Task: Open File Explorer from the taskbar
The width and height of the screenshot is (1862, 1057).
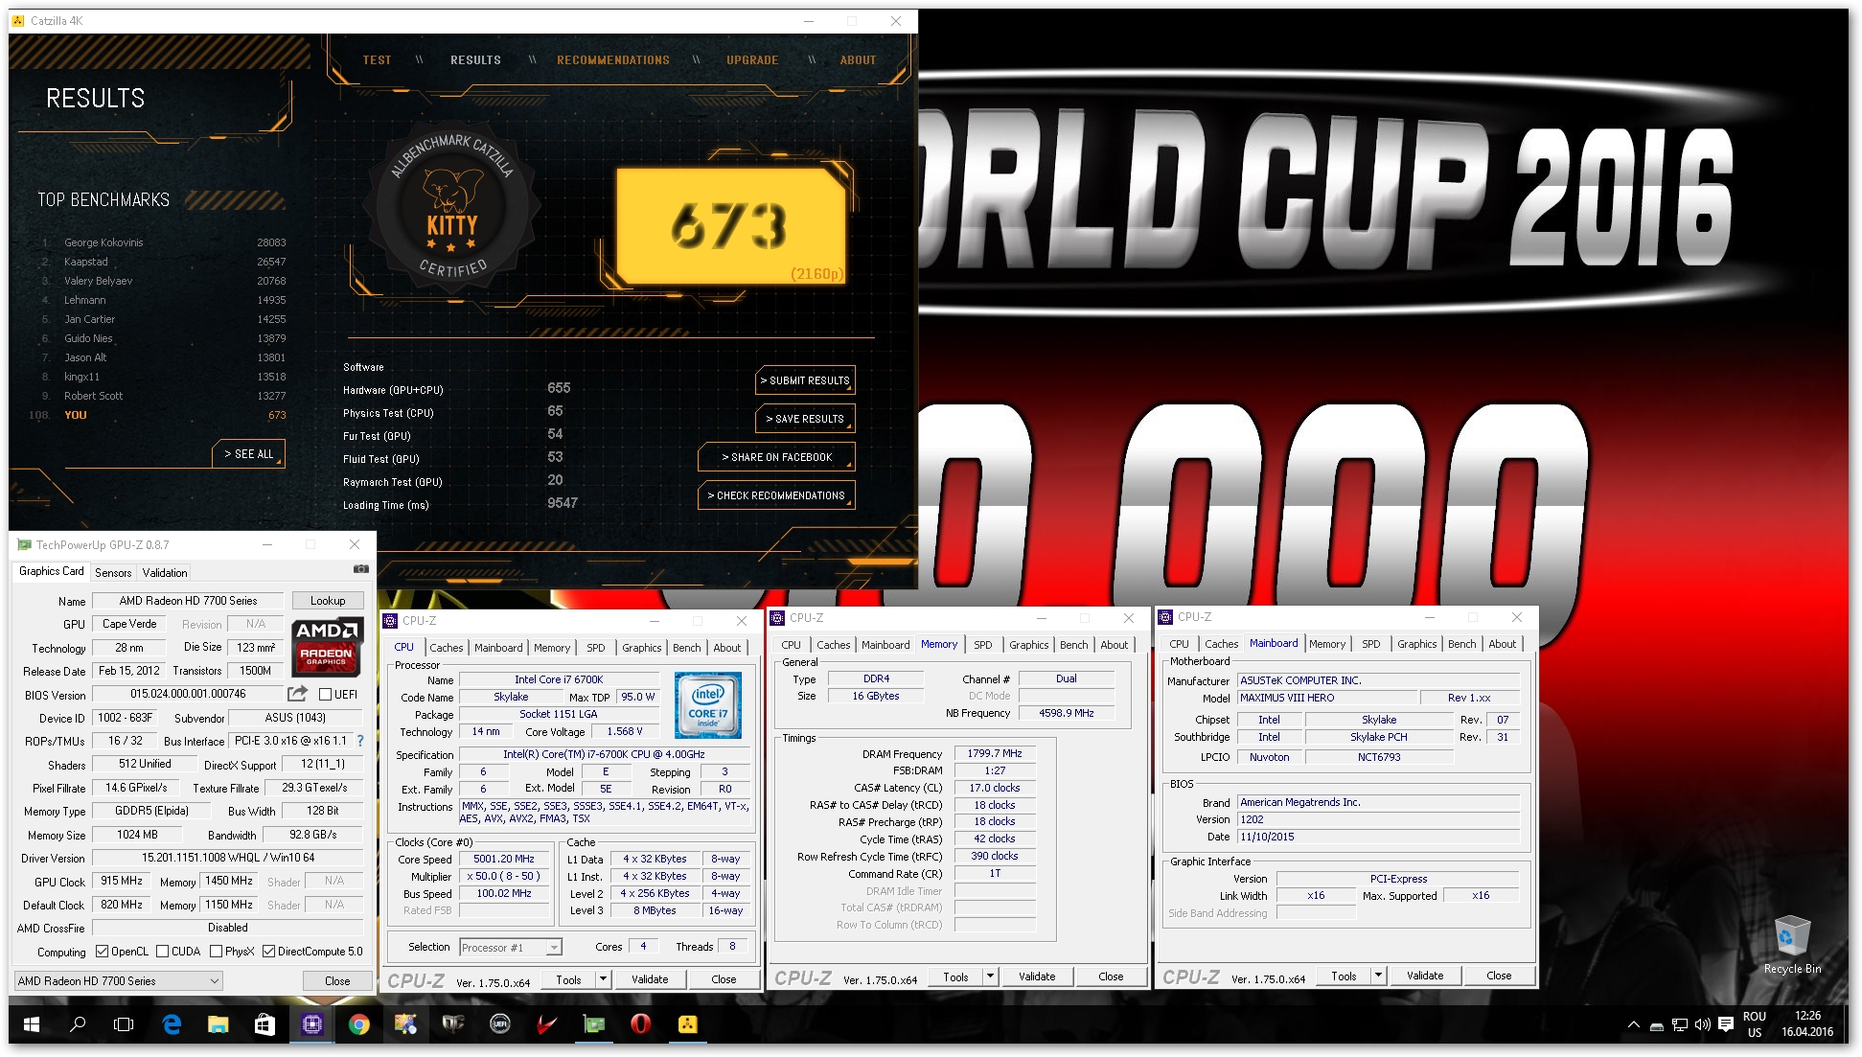Action: coord(218,1024)
